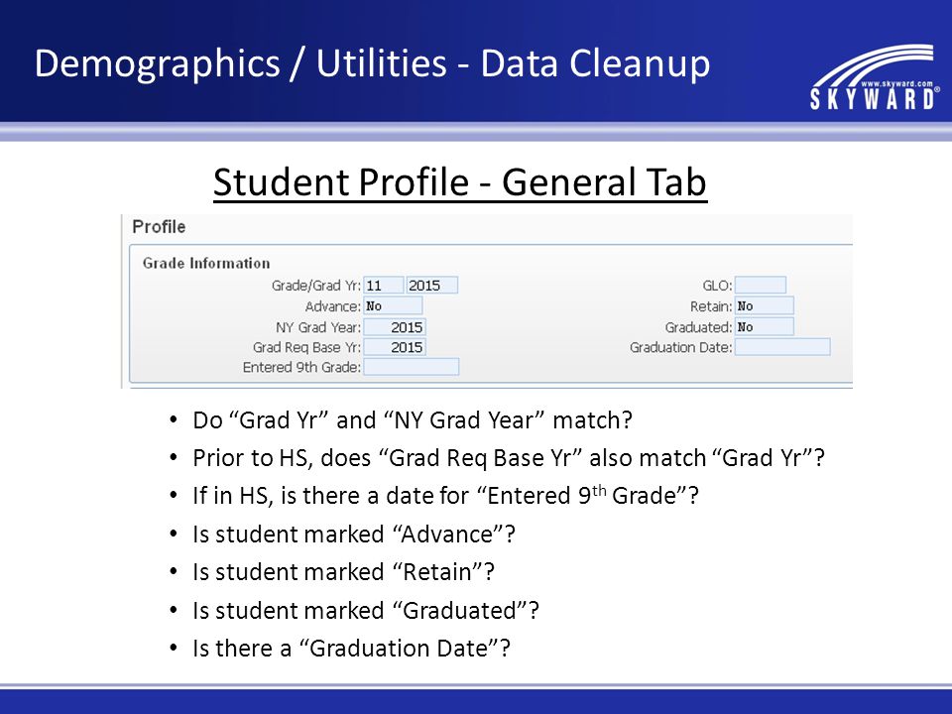Click the empty Entered 9th Grade field

[x=411, y=367]
